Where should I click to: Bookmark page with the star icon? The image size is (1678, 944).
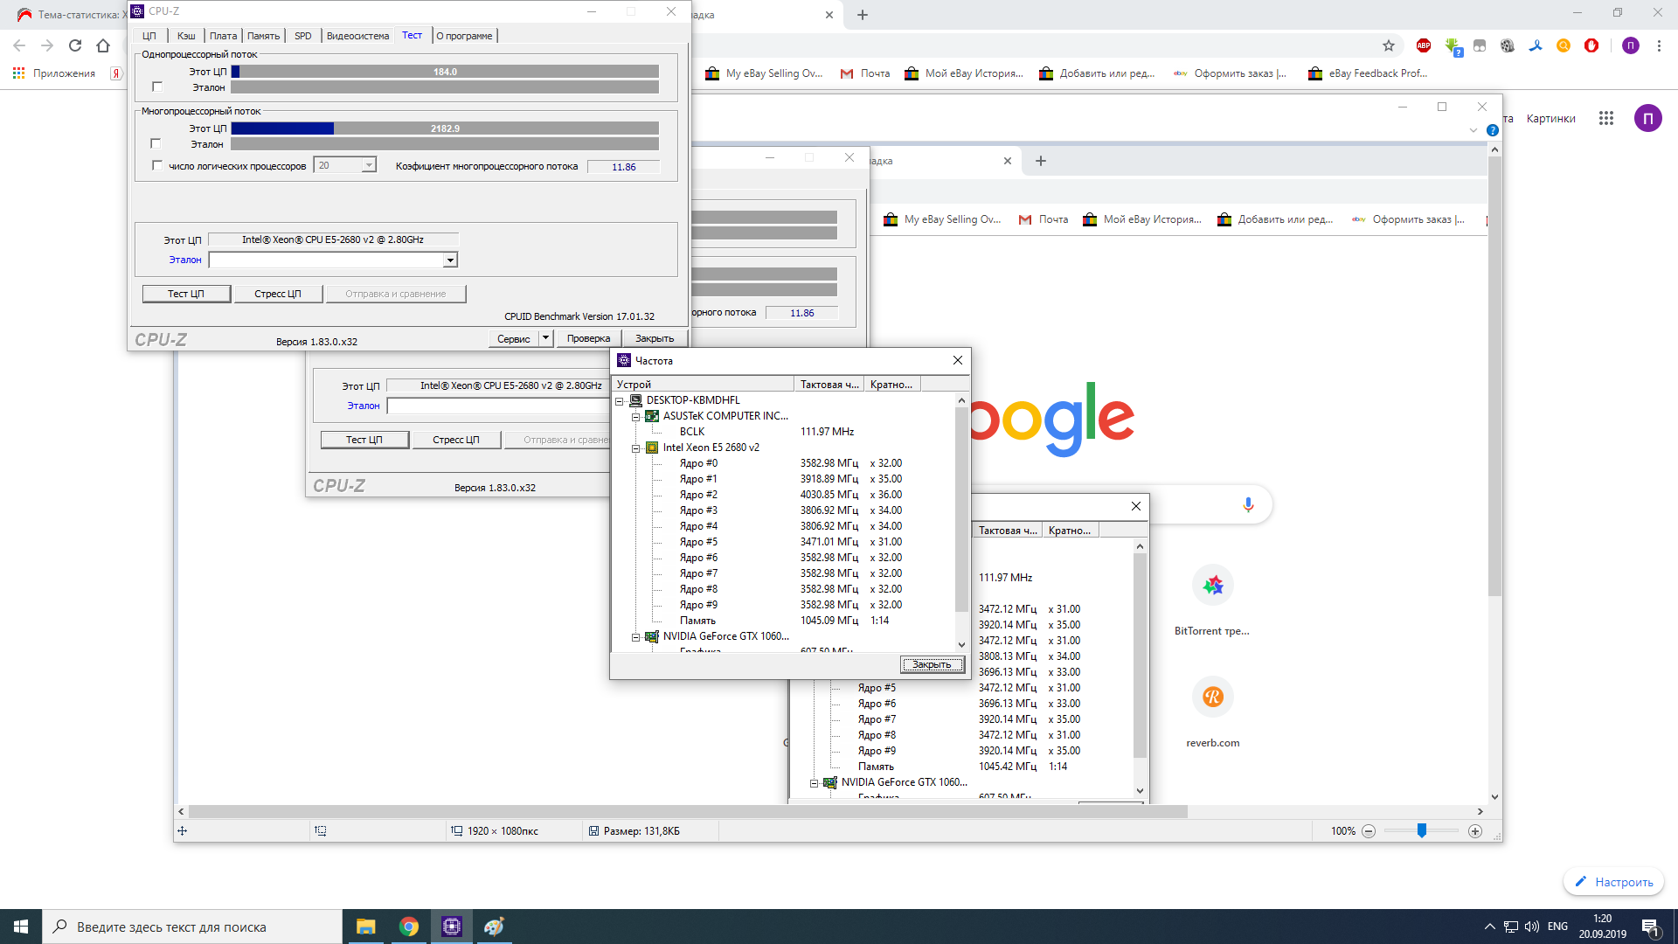(1389, 45)
